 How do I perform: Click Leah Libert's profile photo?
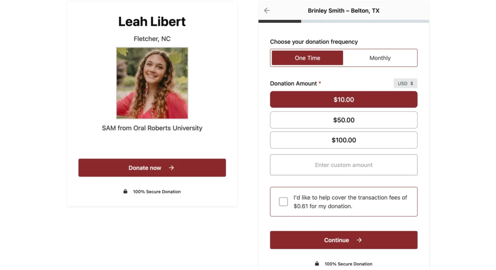[x=152, y=83]
